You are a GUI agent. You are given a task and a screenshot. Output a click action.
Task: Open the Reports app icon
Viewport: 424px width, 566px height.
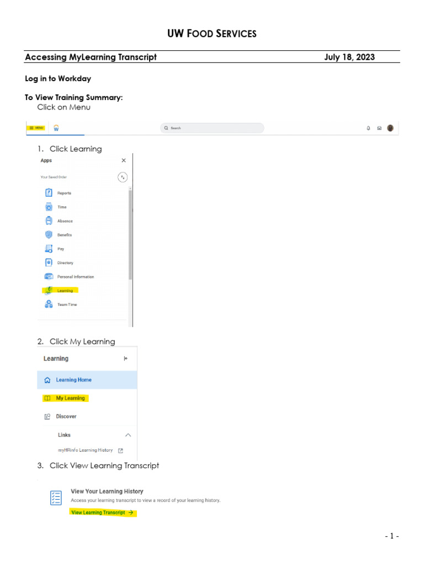click(x=49, y=193)
